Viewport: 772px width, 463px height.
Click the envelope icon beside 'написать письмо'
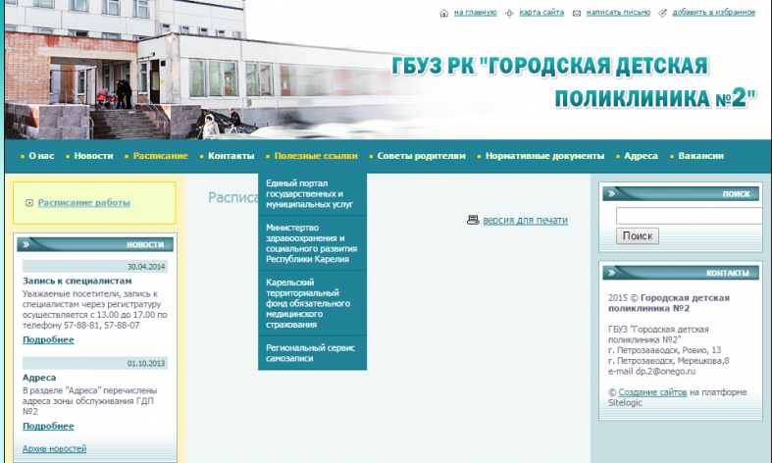(577, 13)
